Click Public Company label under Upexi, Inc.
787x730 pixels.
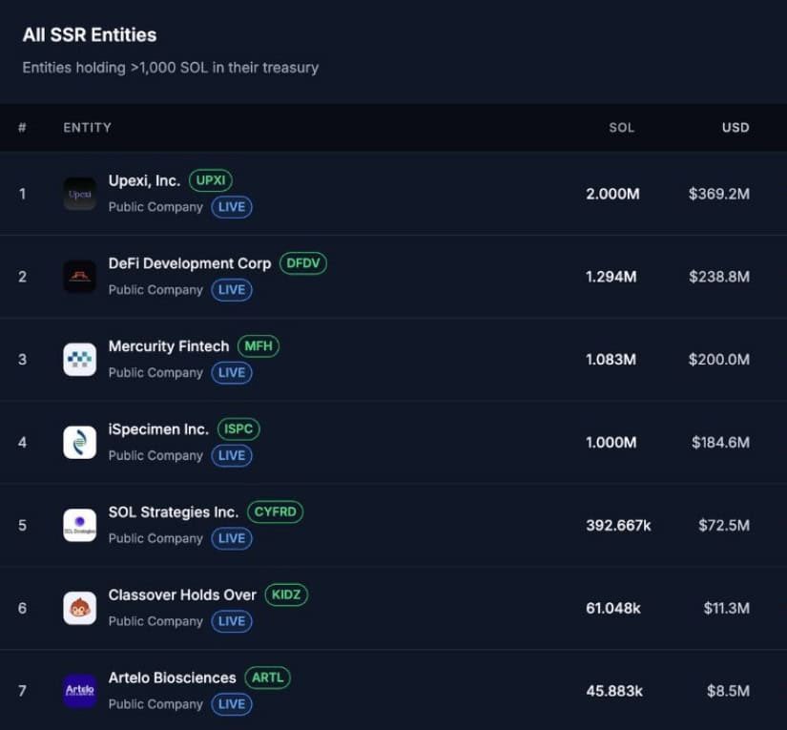pyautogui.click(x=155, y=207)
